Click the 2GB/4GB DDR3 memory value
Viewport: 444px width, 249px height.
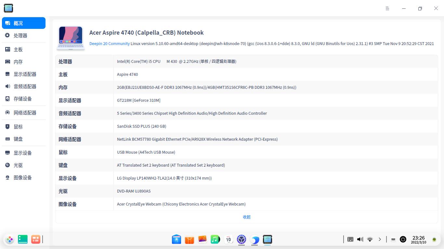tap(207, 87)
